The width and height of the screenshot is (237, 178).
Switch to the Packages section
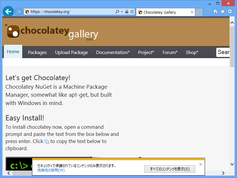click(x=37, y=52)
